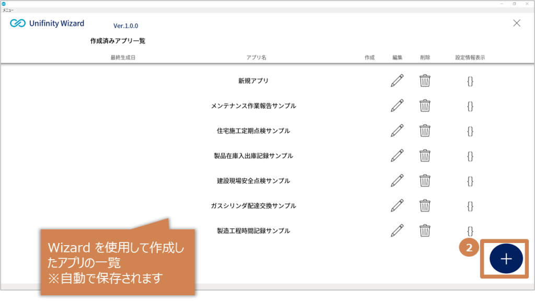Delete the 新規アプリ entry using trash icon

point(425,81)
